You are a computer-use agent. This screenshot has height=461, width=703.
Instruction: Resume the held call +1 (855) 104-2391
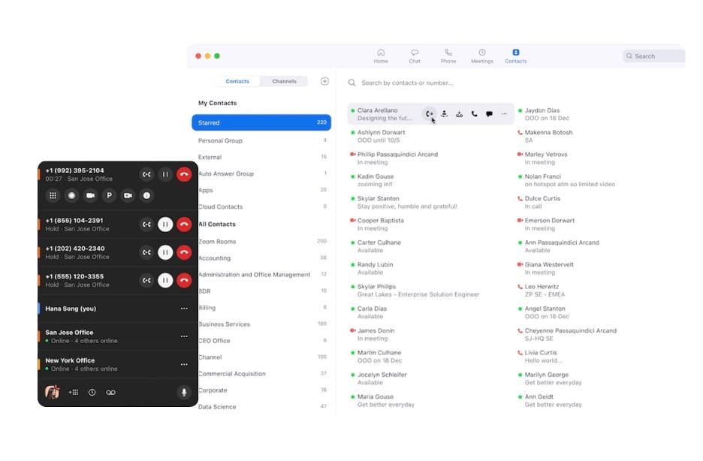165,224
